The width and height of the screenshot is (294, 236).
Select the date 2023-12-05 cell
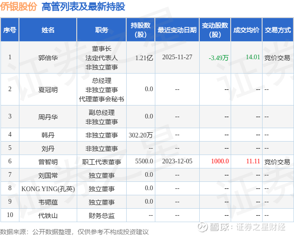pyautogui.click(x=177, y=161)
